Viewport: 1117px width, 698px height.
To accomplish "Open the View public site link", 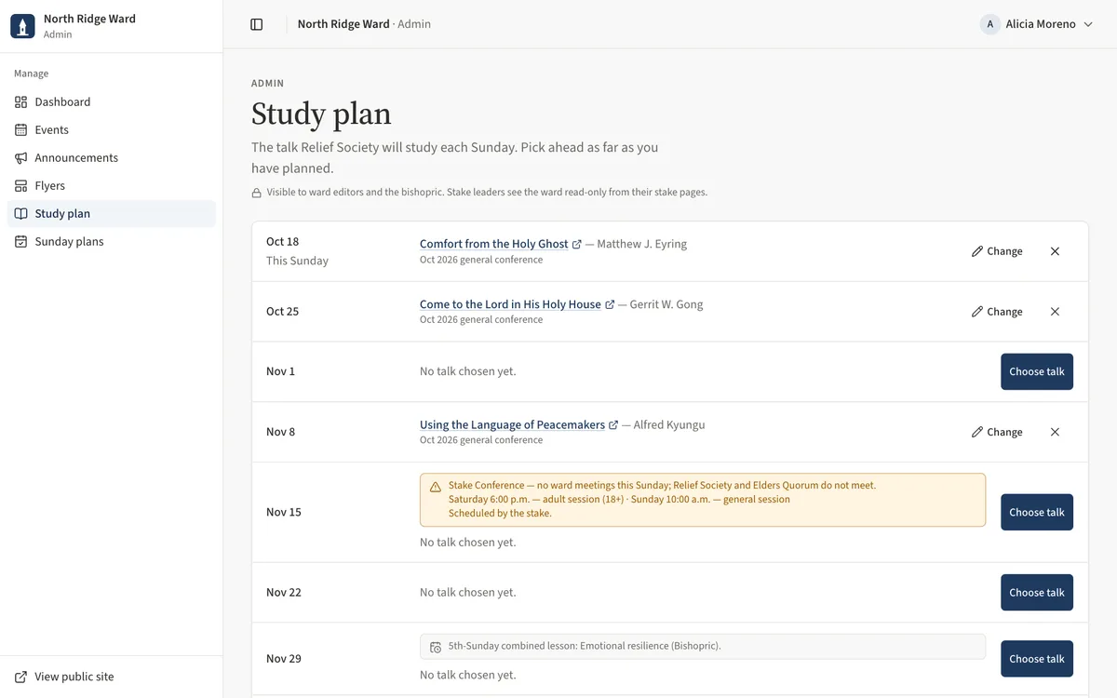I will (112, 678).
